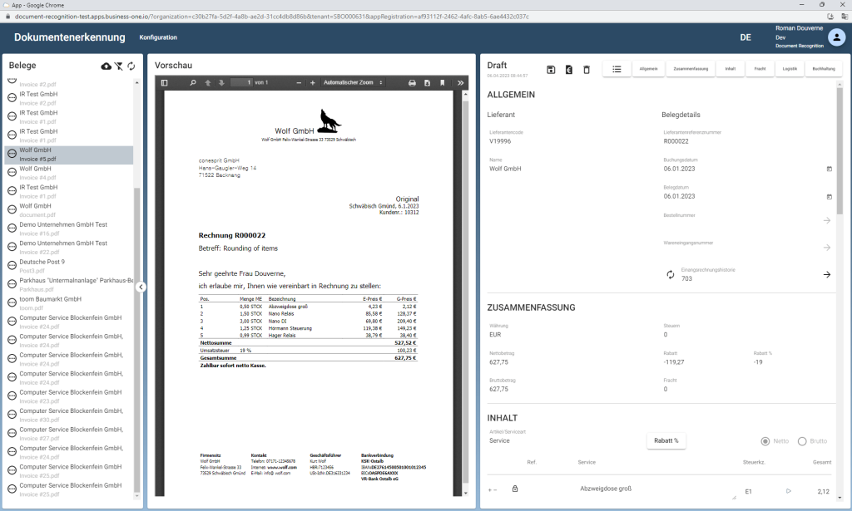
Task: Jump to the Zusammenfassung section tab
Action: pyautogui.click(x=691, y=70)
